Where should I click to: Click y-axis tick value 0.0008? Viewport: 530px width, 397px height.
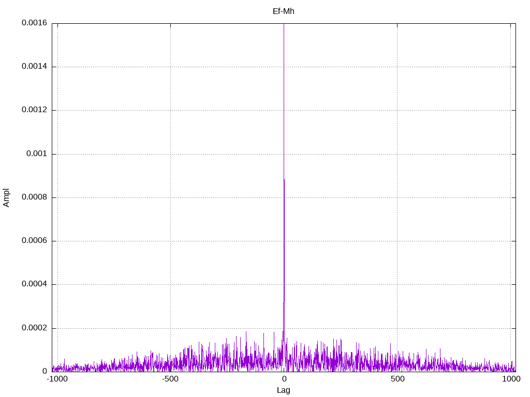pyautogui.click(x=35, y=197)
